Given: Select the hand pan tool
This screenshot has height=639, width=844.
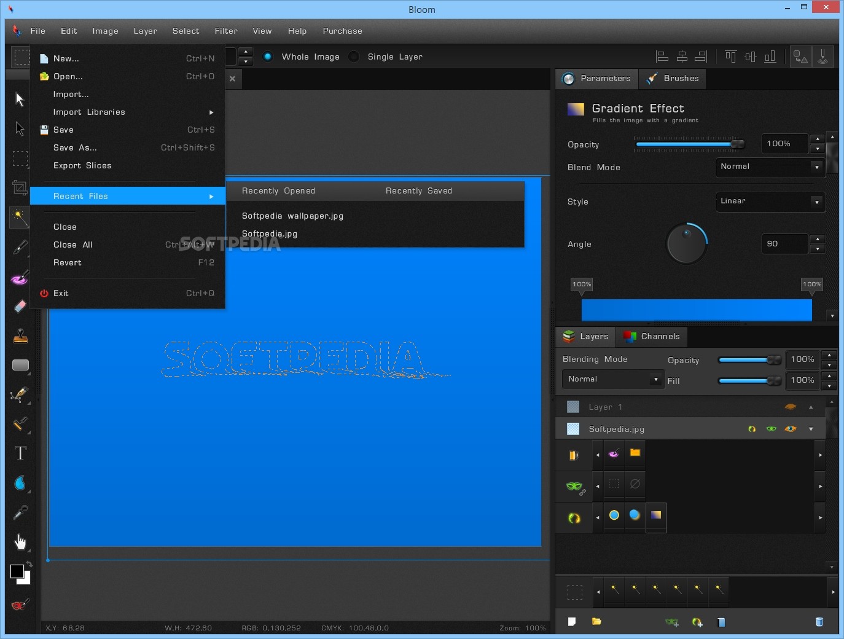Looking at the screenshot, I should click(20, 541).
